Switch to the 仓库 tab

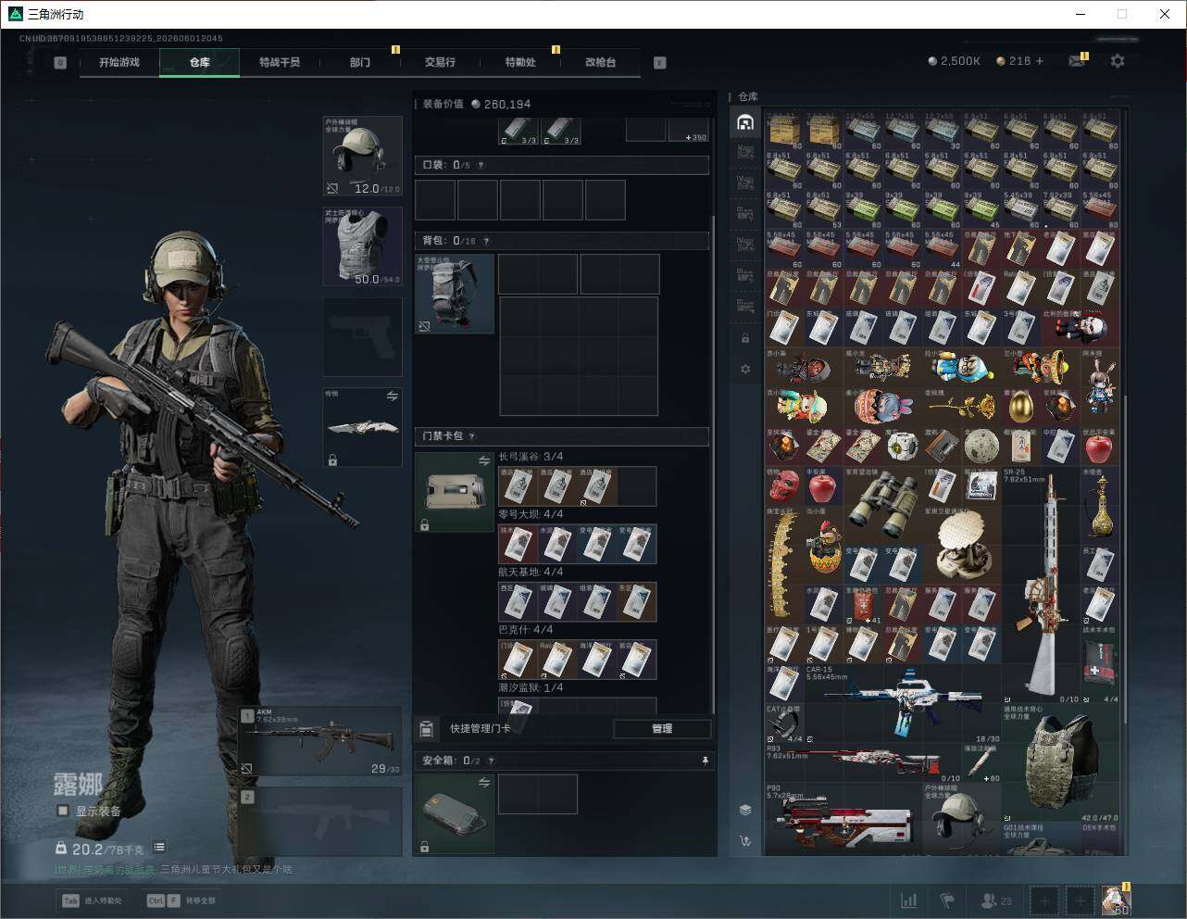point(200,62)
